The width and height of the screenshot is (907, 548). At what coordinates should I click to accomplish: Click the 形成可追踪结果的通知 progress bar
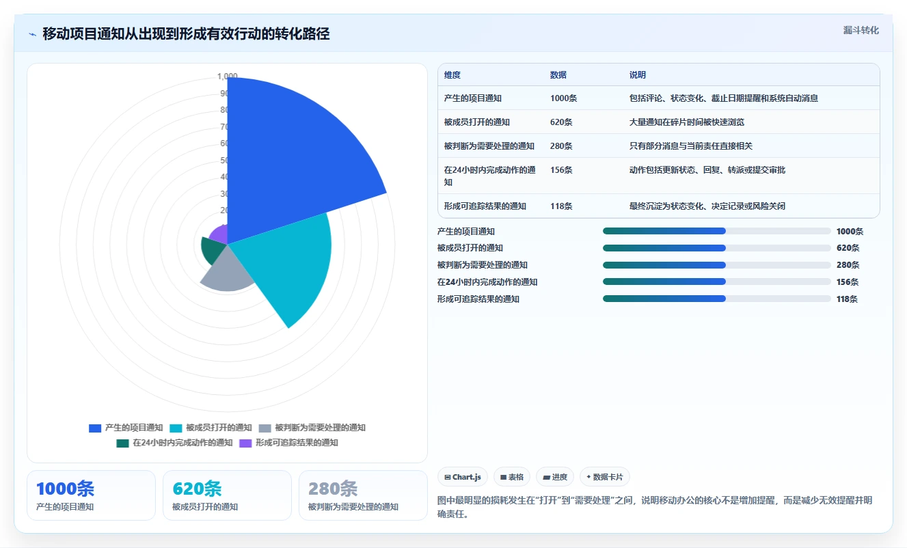click(x=717, y=299)
